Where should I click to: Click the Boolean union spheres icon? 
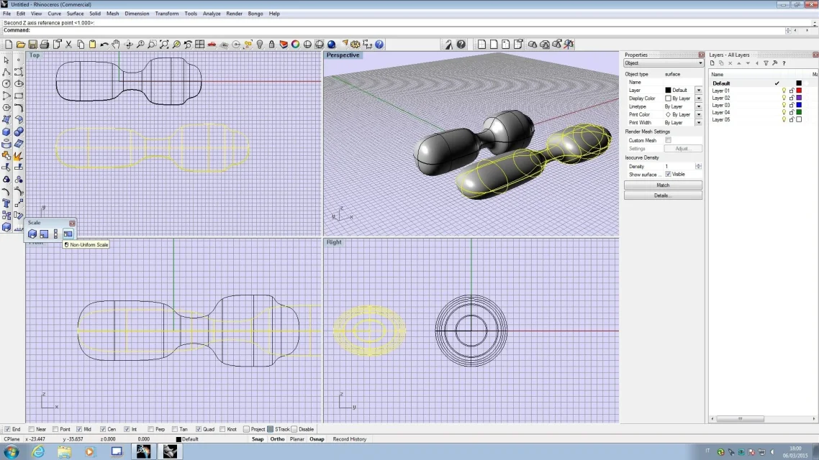(19, 132)
